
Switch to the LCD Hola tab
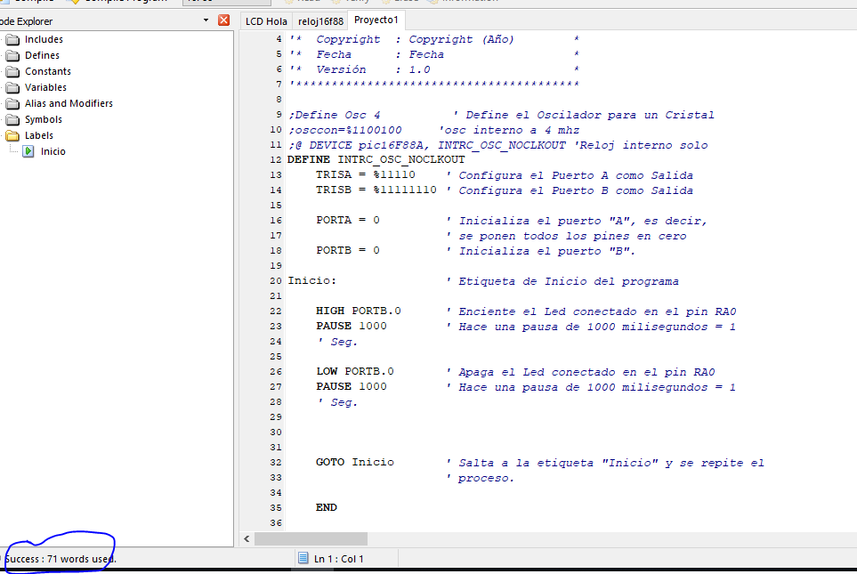(266, 21)
